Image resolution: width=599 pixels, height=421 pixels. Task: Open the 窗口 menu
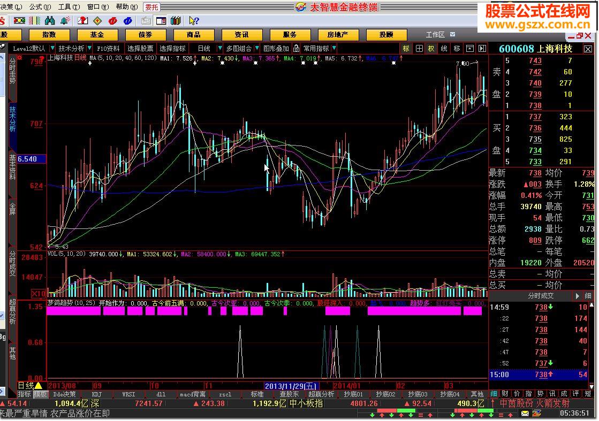coord(98,7)
